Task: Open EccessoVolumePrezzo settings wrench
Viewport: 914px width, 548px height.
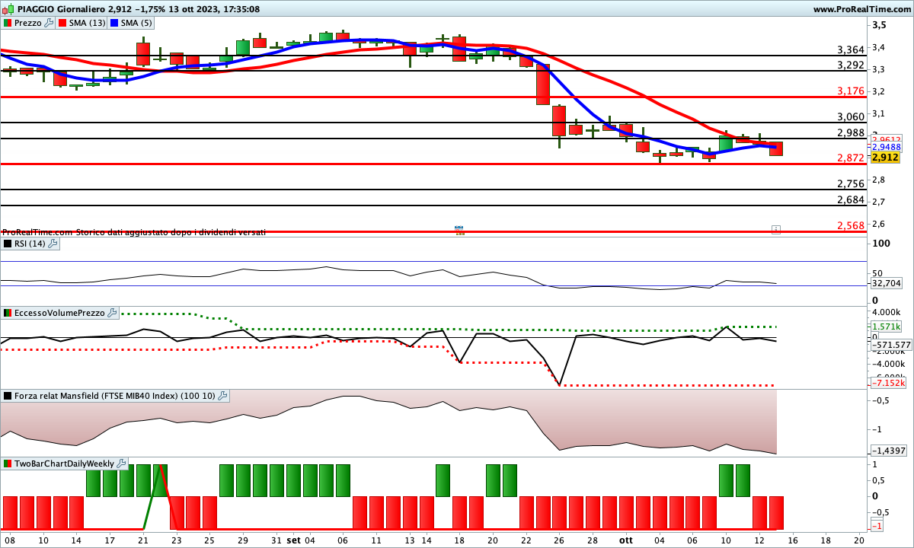Action: point(113,313)
